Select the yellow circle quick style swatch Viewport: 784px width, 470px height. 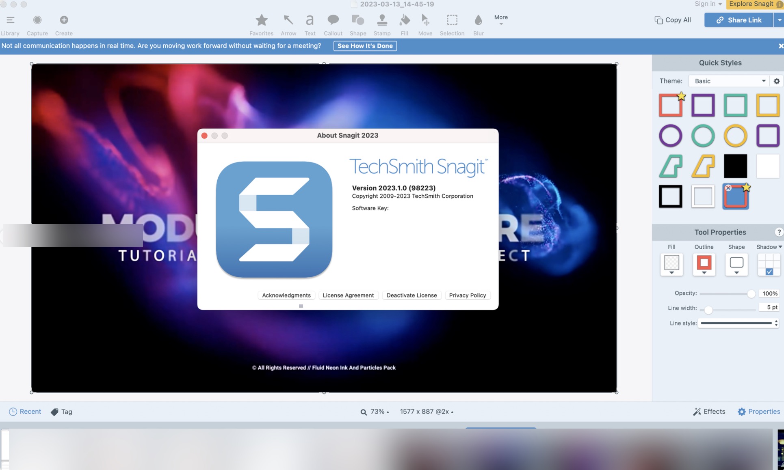point(735,136)
